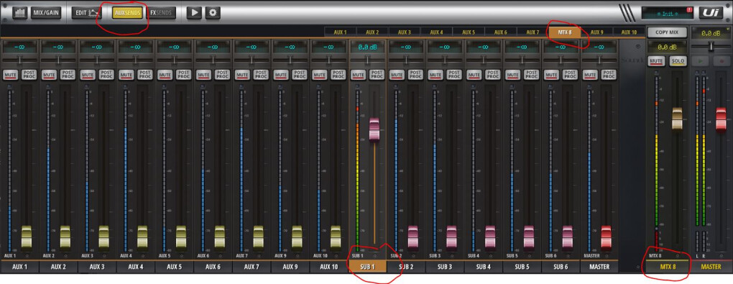The image size is (733, 284).
Task: Click the yellow MASTER output label
Action: coord(711,267)
